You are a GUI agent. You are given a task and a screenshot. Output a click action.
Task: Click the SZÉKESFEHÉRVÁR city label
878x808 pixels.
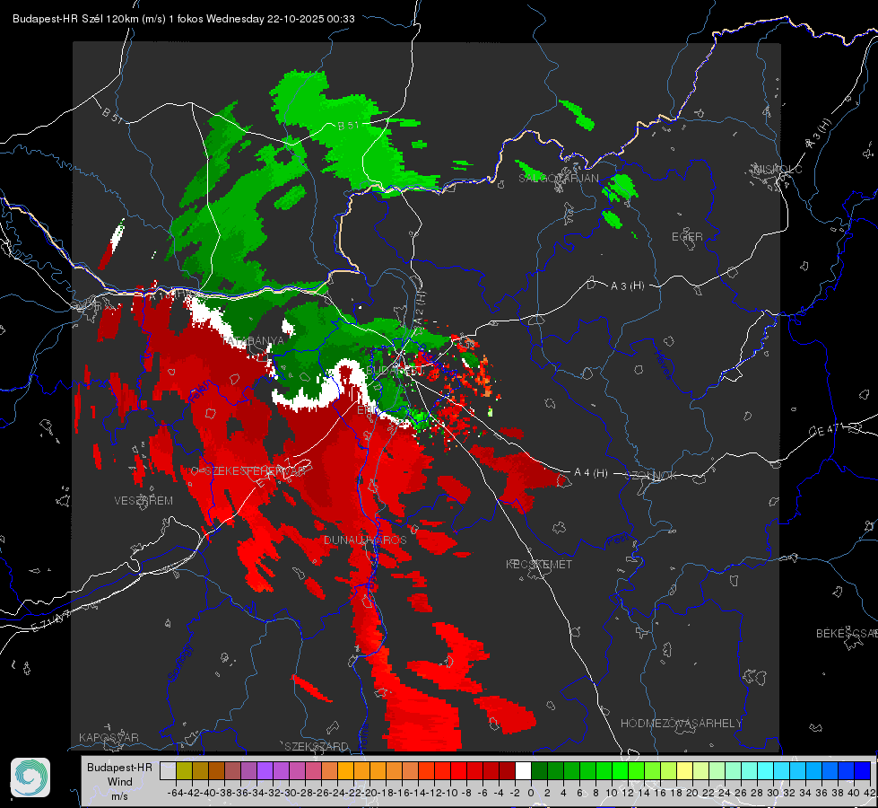pos(254,471)
